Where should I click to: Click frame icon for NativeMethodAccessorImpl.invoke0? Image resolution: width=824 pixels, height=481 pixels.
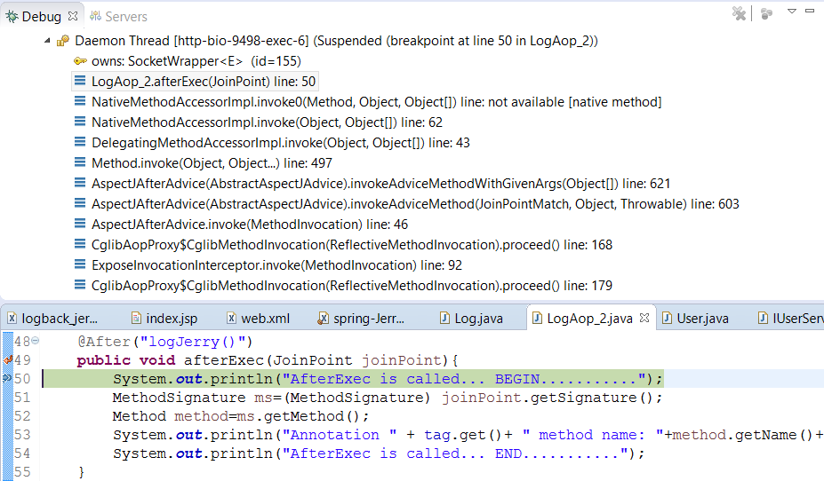coord(80,101)
